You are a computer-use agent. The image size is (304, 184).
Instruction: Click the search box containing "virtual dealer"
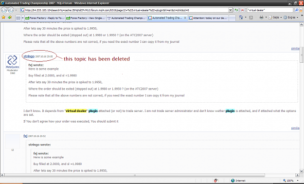(269, 10)
